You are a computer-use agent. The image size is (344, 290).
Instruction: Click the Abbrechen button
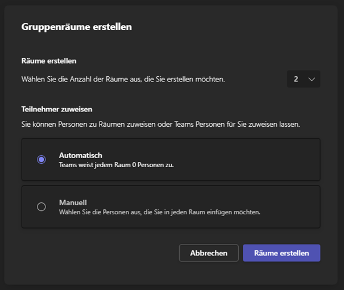pyautogui.click(x=209, y=253)
